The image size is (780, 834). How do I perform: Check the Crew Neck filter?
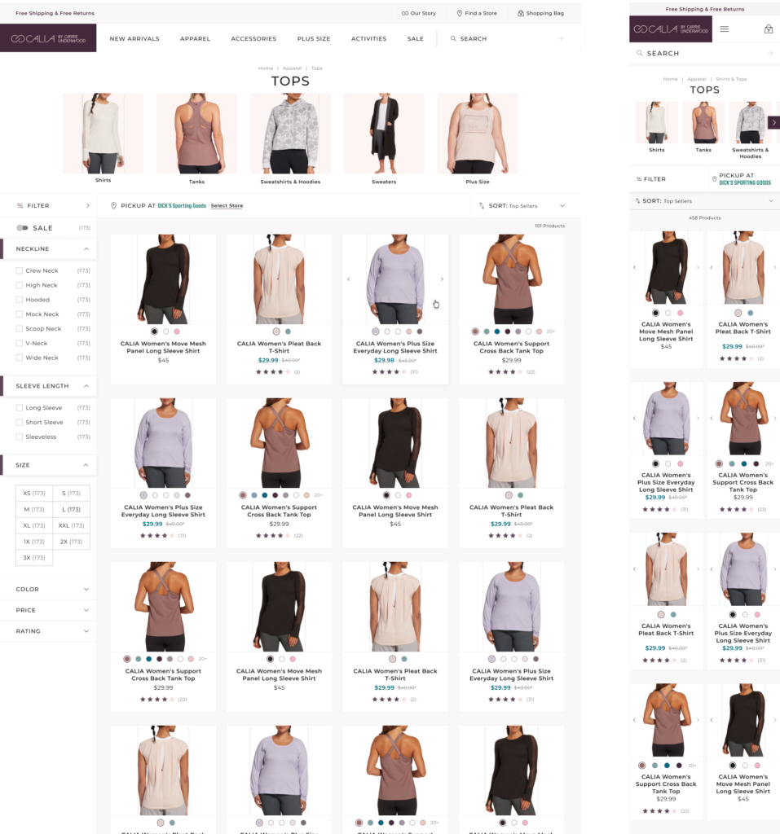(x=20, y=270)
